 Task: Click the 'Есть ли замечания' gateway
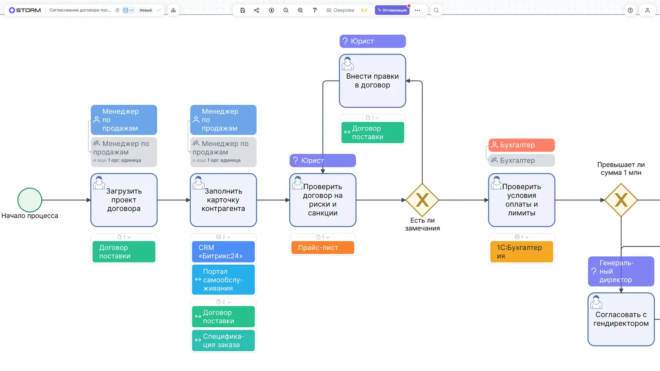(x=422, y=200)
